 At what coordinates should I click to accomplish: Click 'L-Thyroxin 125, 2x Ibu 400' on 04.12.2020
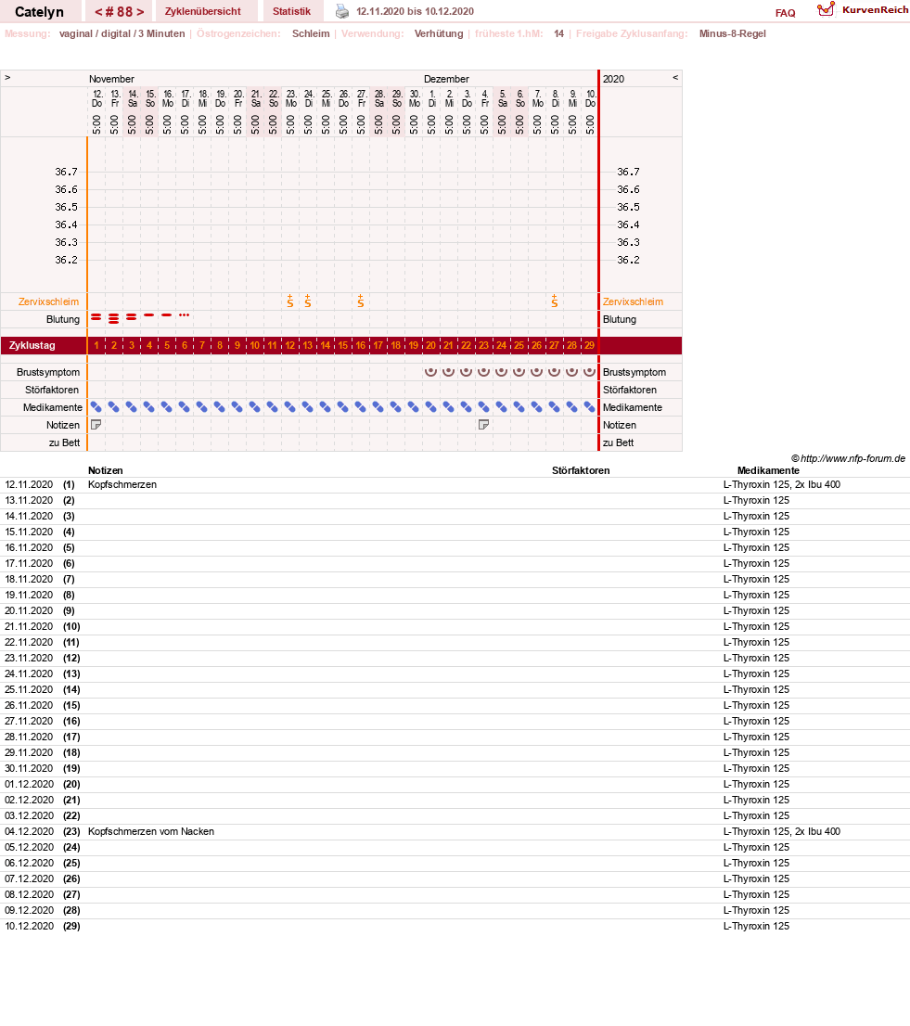coord(782,831)
